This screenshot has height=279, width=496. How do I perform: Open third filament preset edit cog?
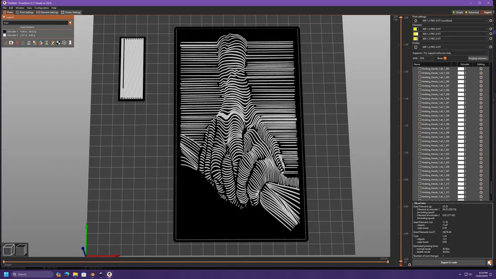pyautogui.click(x=491, y=38)
